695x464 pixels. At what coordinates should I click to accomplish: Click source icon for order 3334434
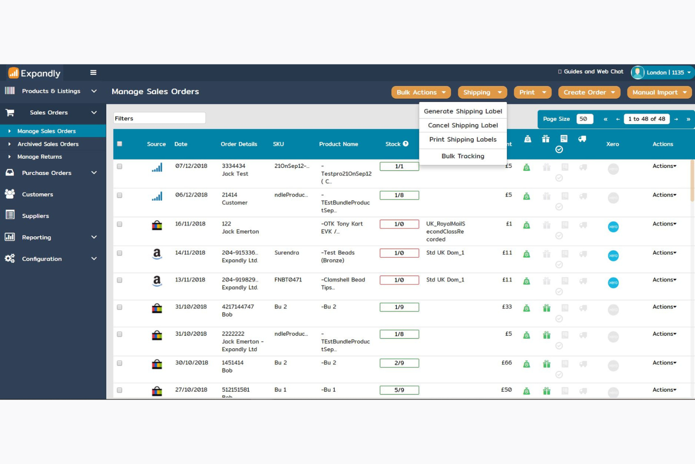pyautogui.click(x=157, y=167)
